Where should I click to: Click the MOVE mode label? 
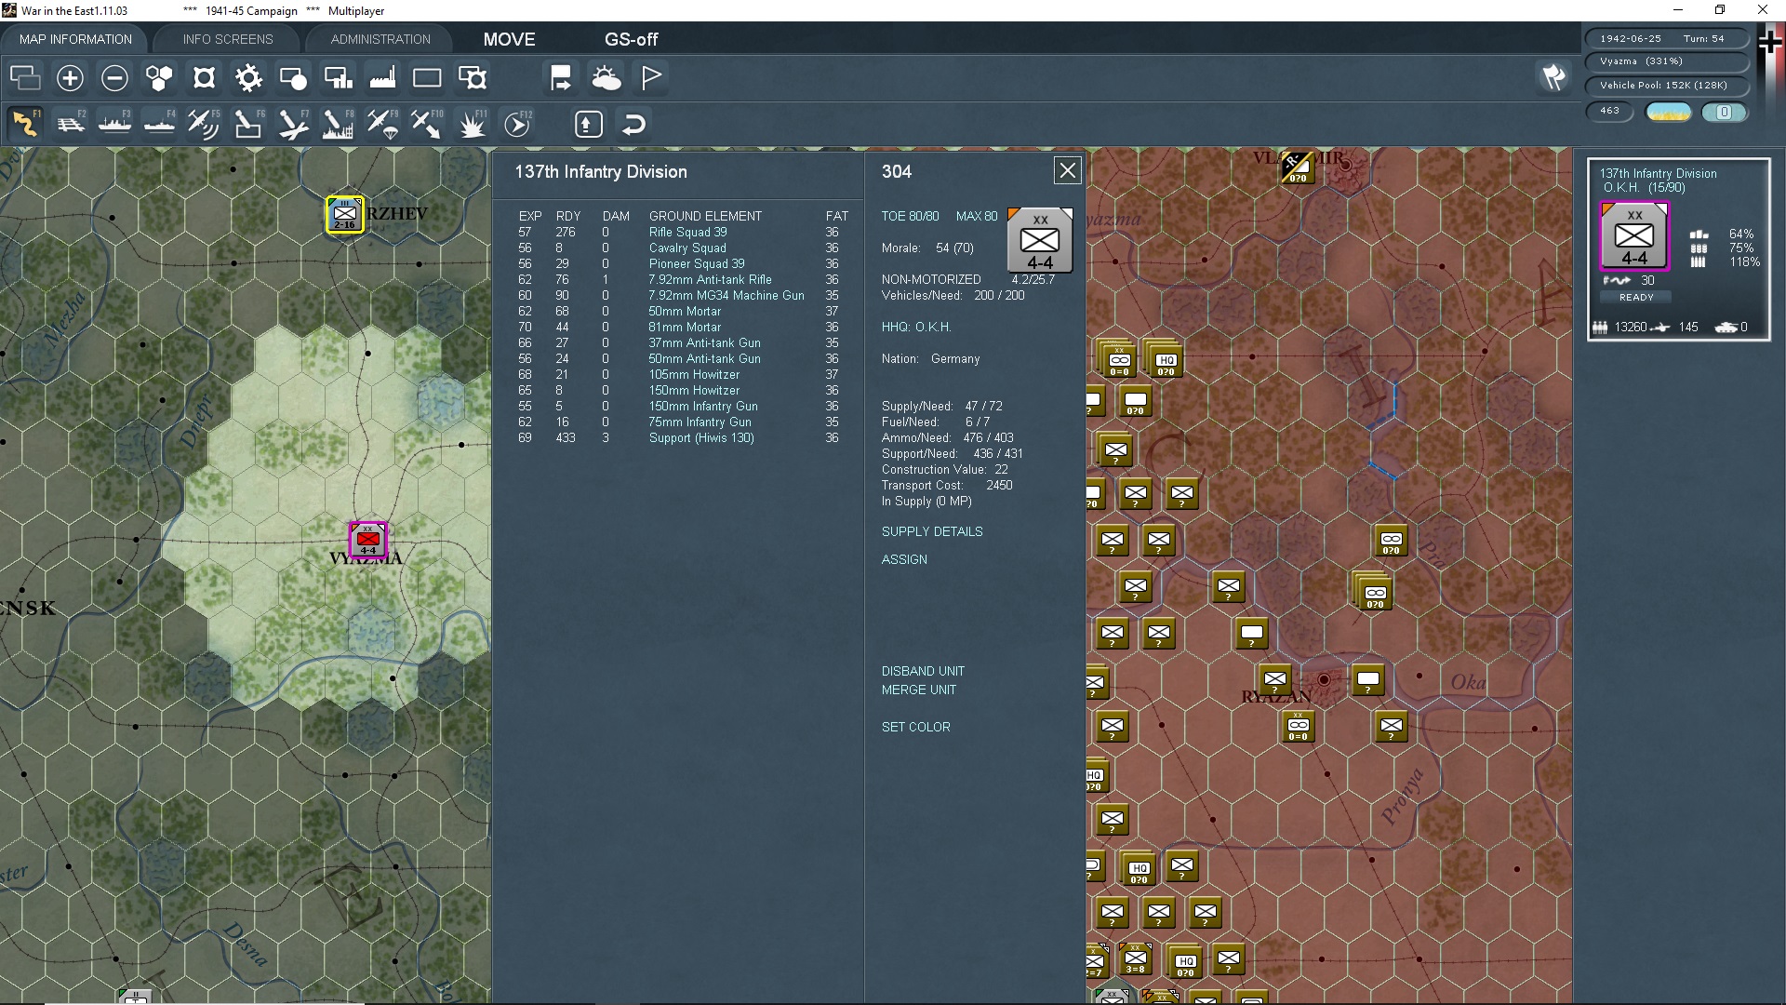[x=509, y=39]
